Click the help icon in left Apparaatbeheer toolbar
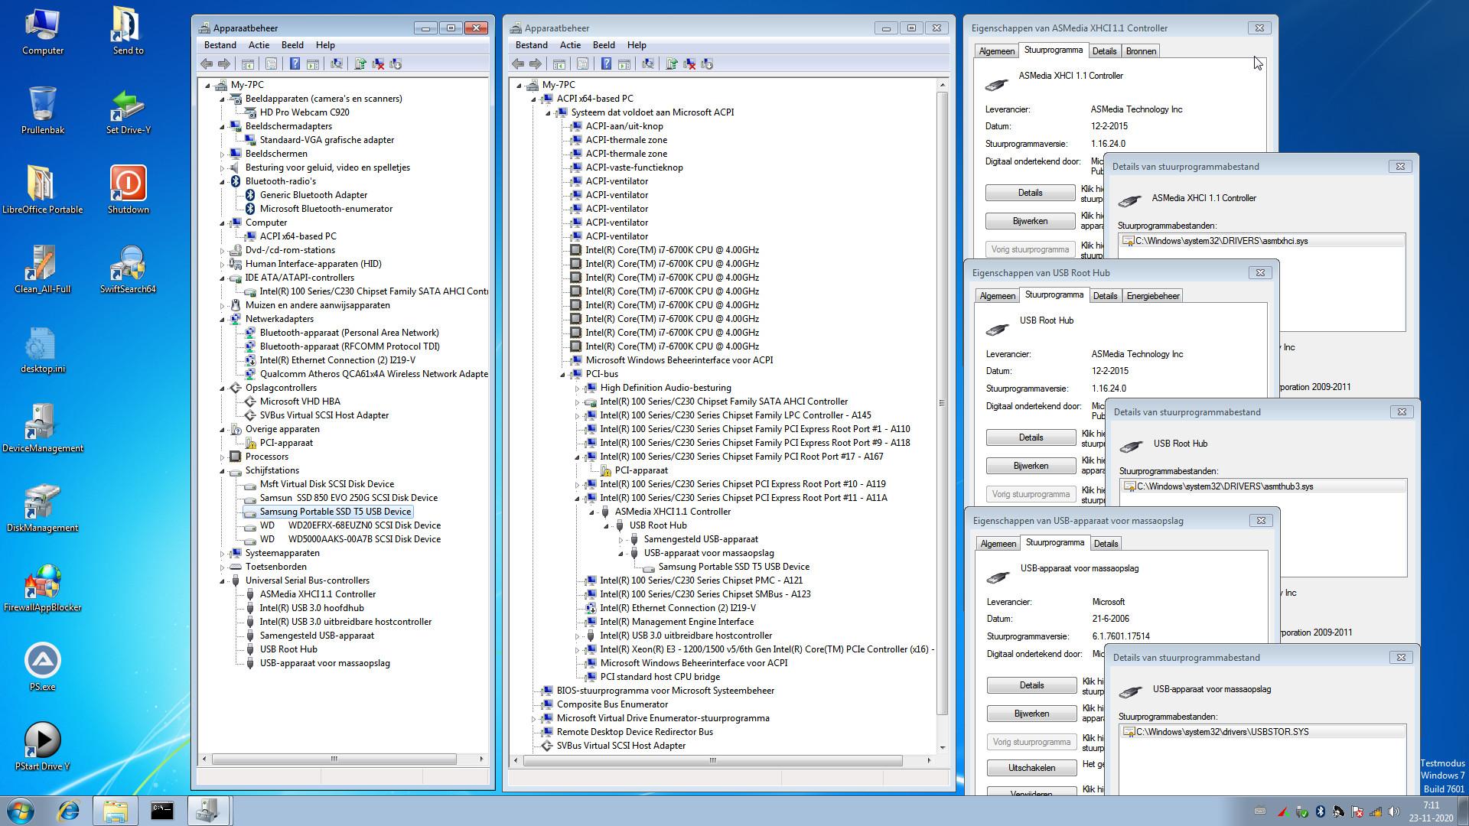 pos(295,64)
